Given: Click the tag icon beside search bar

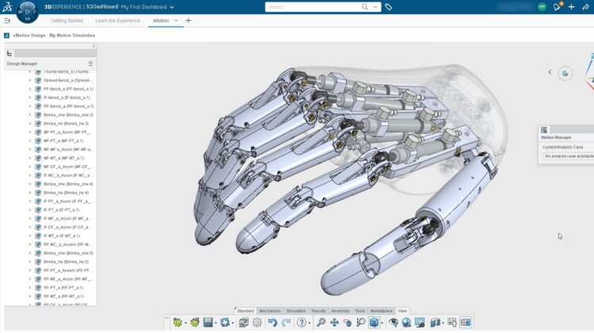Looking at the screenshot, I should [387, 7].
